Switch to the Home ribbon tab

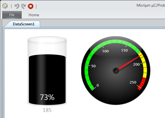pyautogui.click(x=34, y=15)
